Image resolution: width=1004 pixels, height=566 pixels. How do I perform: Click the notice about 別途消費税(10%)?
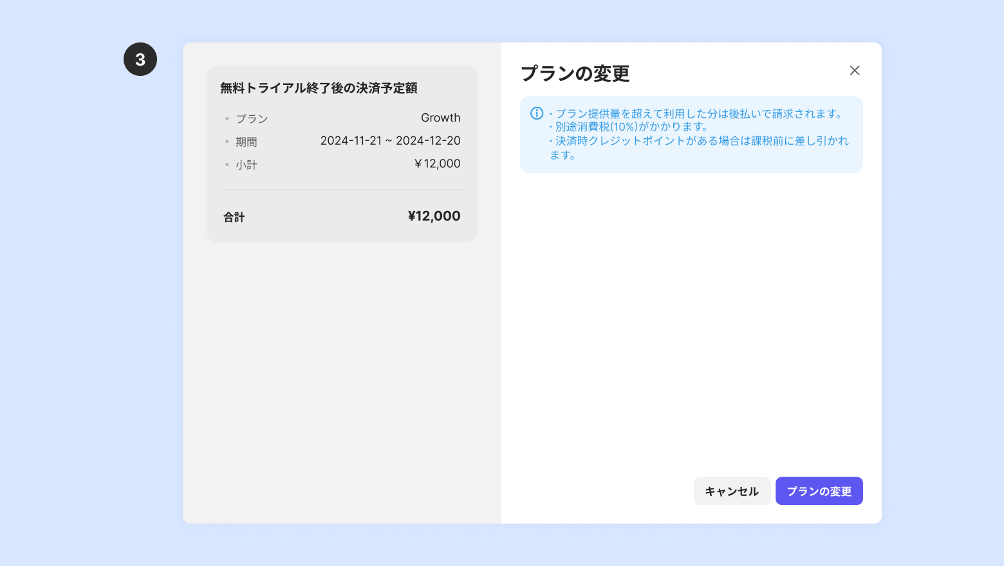click(x=629, y=127)
